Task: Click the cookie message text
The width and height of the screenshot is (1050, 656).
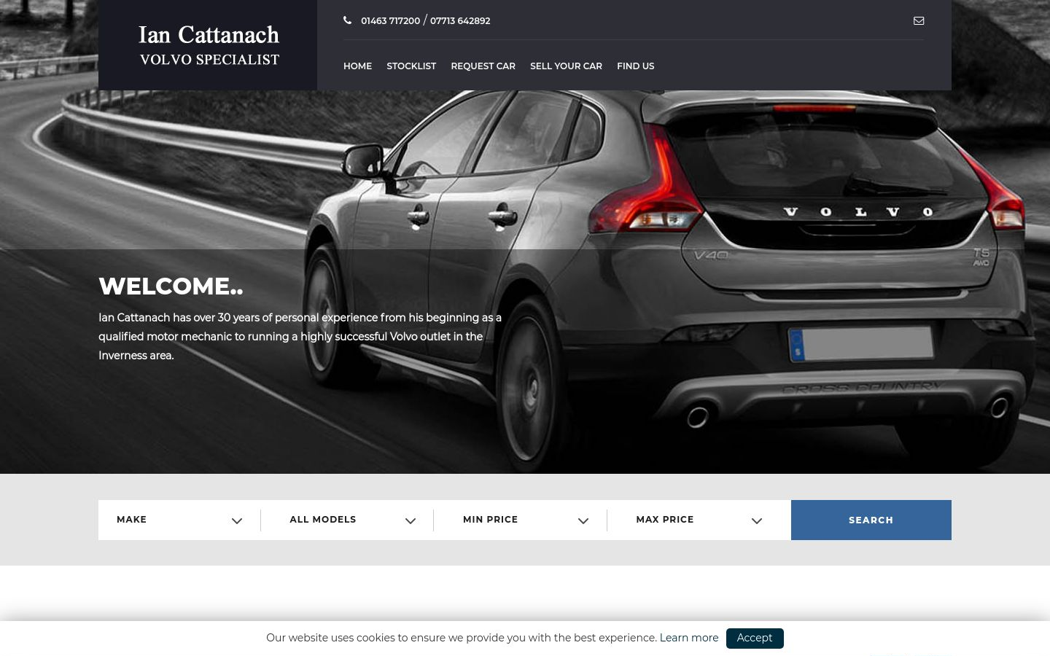Action: click(462, 638)
